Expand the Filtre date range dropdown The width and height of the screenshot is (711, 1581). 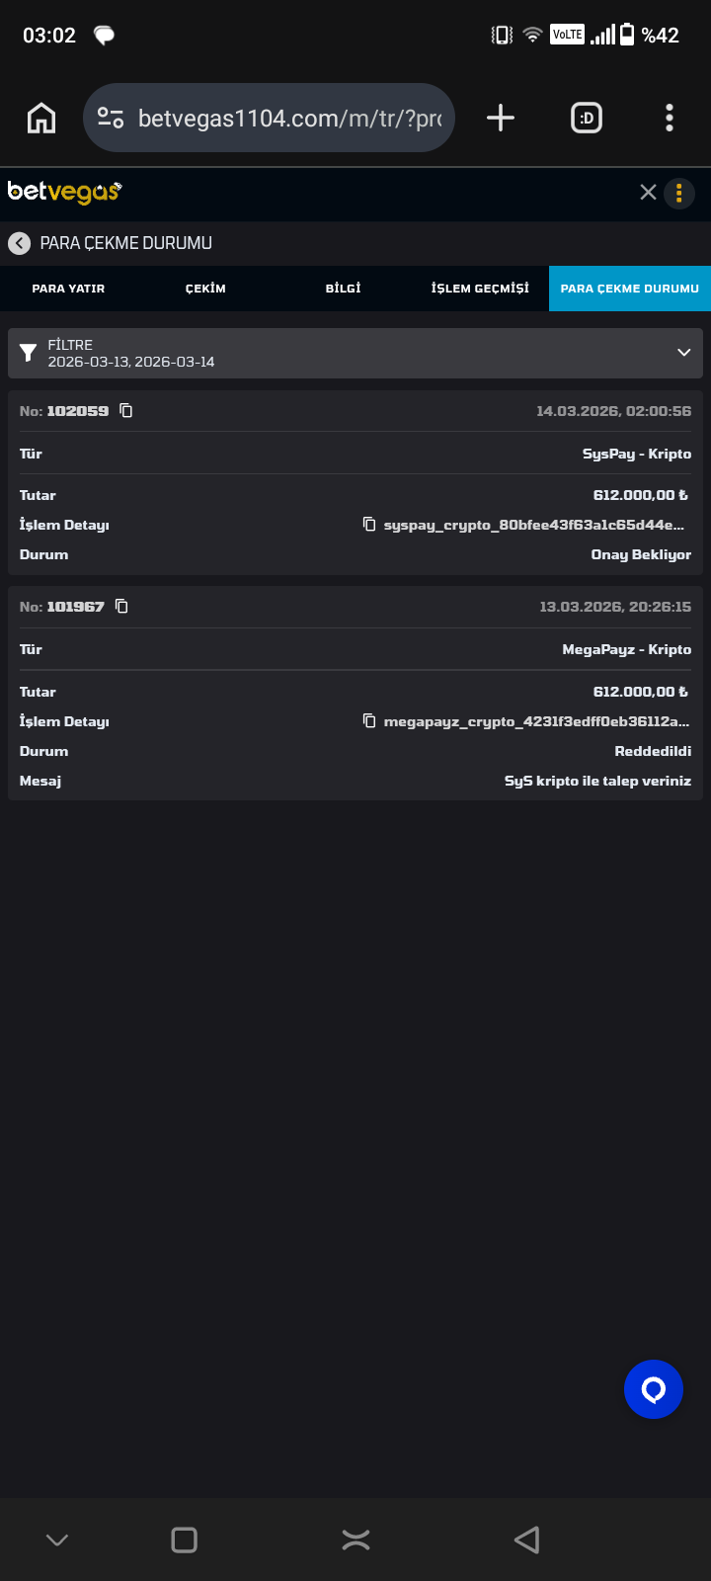pos(683,353)
